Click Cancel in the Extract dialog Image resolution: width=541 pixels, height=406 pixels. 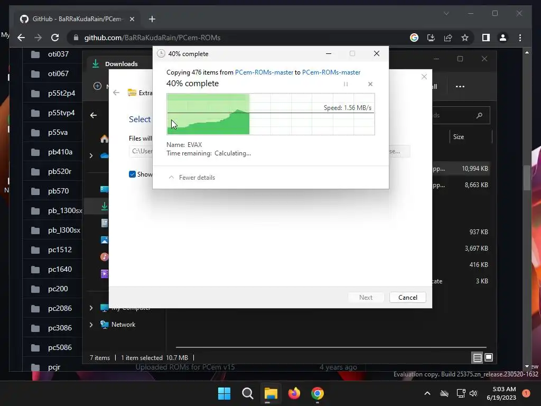pyautogui.click(x=408, y=297)
